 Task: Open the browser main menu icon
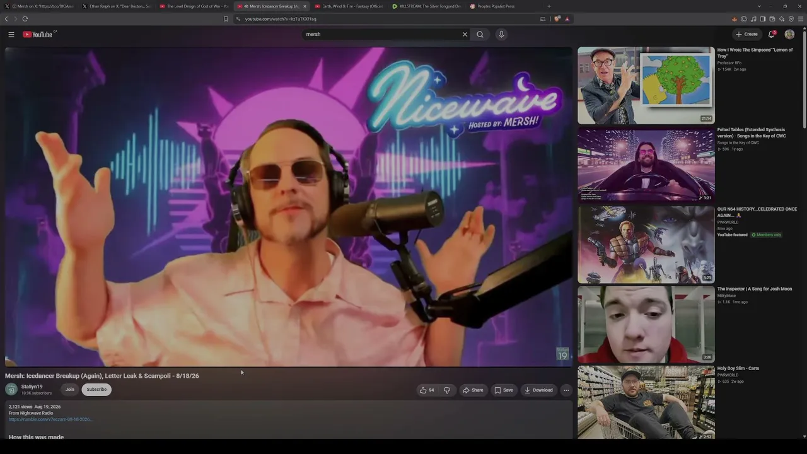[801, 19]
